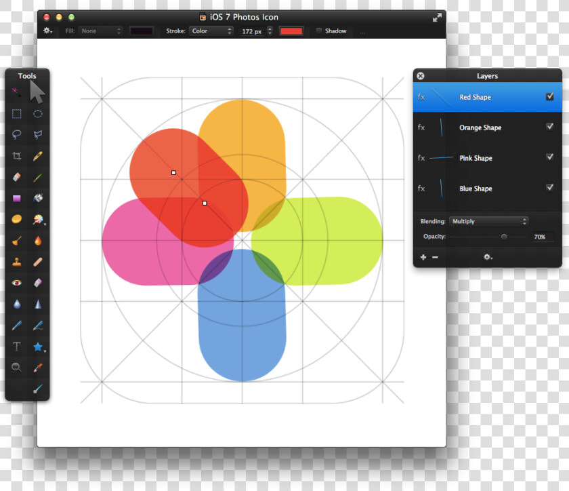Select the Rectangular Marquee tool
Image resolution: width=569 pixels, height=491 pixels.
(16, 114)
